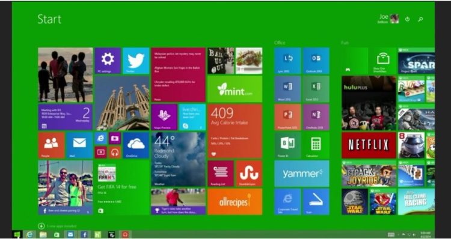Open the Calculator tile

coord(316,145)
